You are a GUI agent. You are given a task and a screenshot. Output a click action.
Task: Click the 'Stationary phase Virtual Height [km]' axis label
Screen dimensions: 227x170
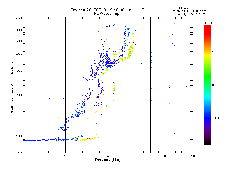click(x=12, y=85)
